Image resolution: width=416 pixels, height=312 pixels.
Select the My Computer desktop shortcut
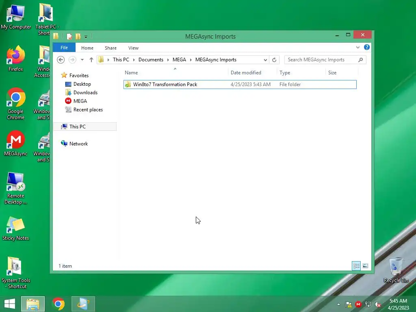point(16,17)
